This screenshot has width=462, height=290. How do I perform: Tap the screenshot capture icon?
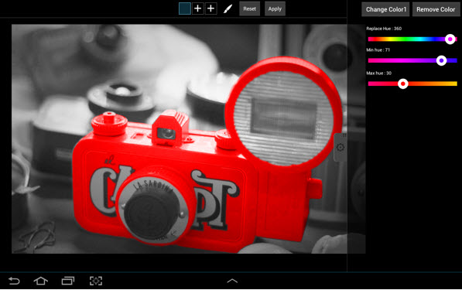pyautogui.click(x=96, y=281)
